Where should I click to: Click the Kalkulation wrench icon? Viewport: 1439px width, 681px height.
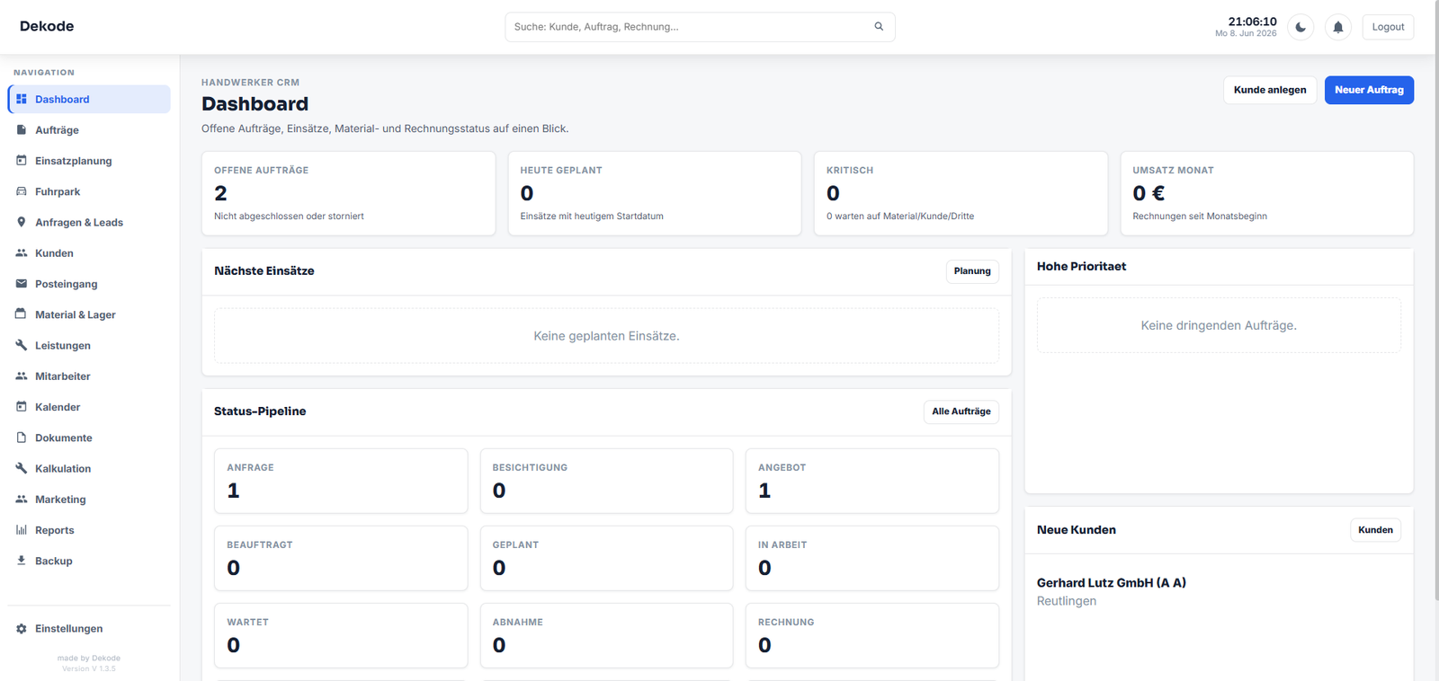pos(22,468)
